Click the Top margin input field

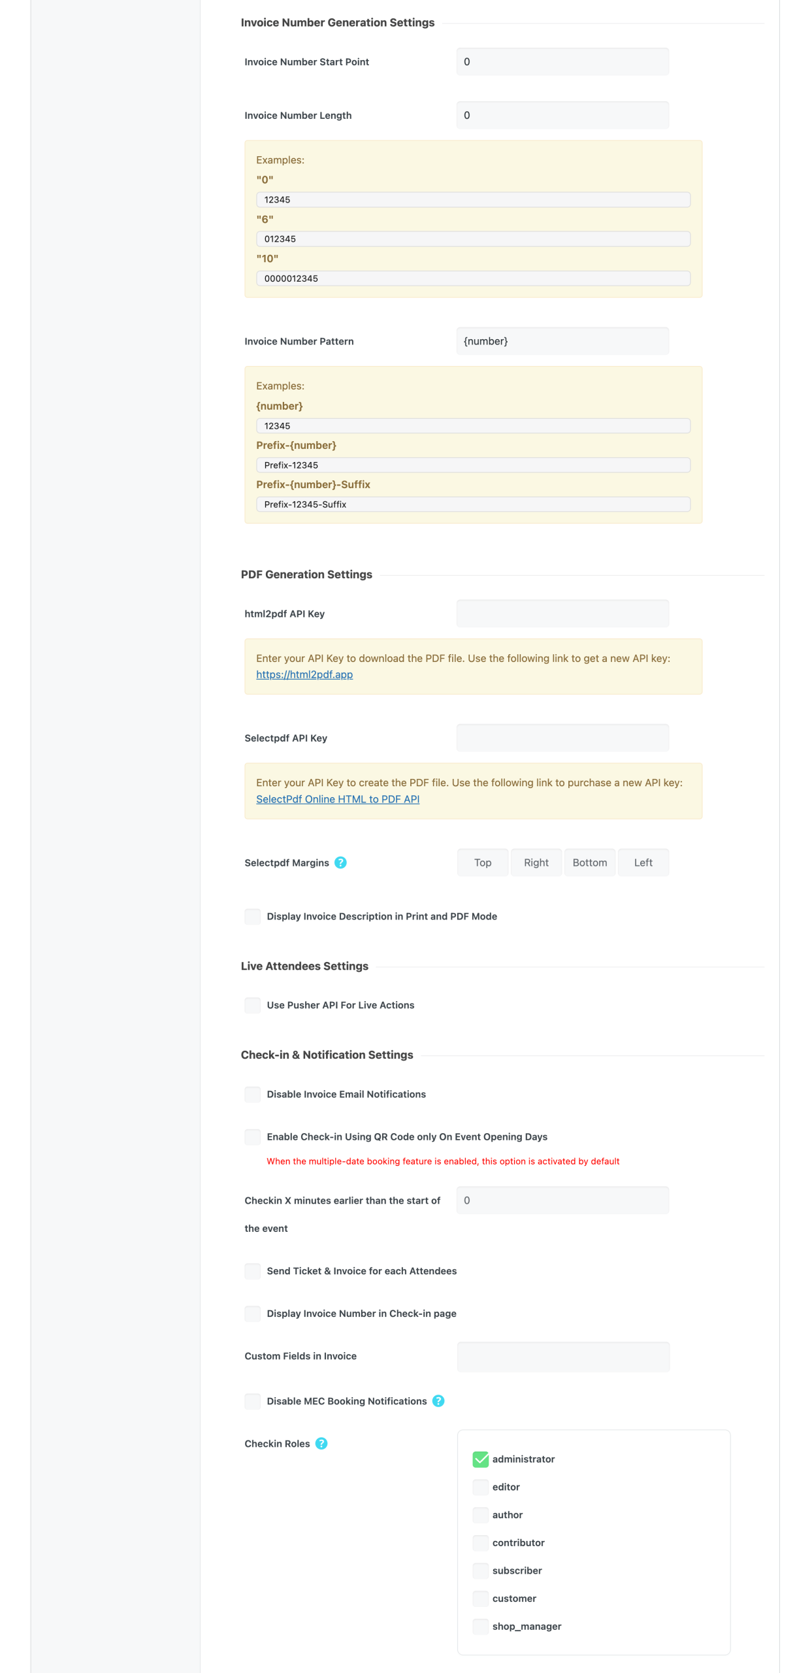pyautogui.click(x=483, y=863)
